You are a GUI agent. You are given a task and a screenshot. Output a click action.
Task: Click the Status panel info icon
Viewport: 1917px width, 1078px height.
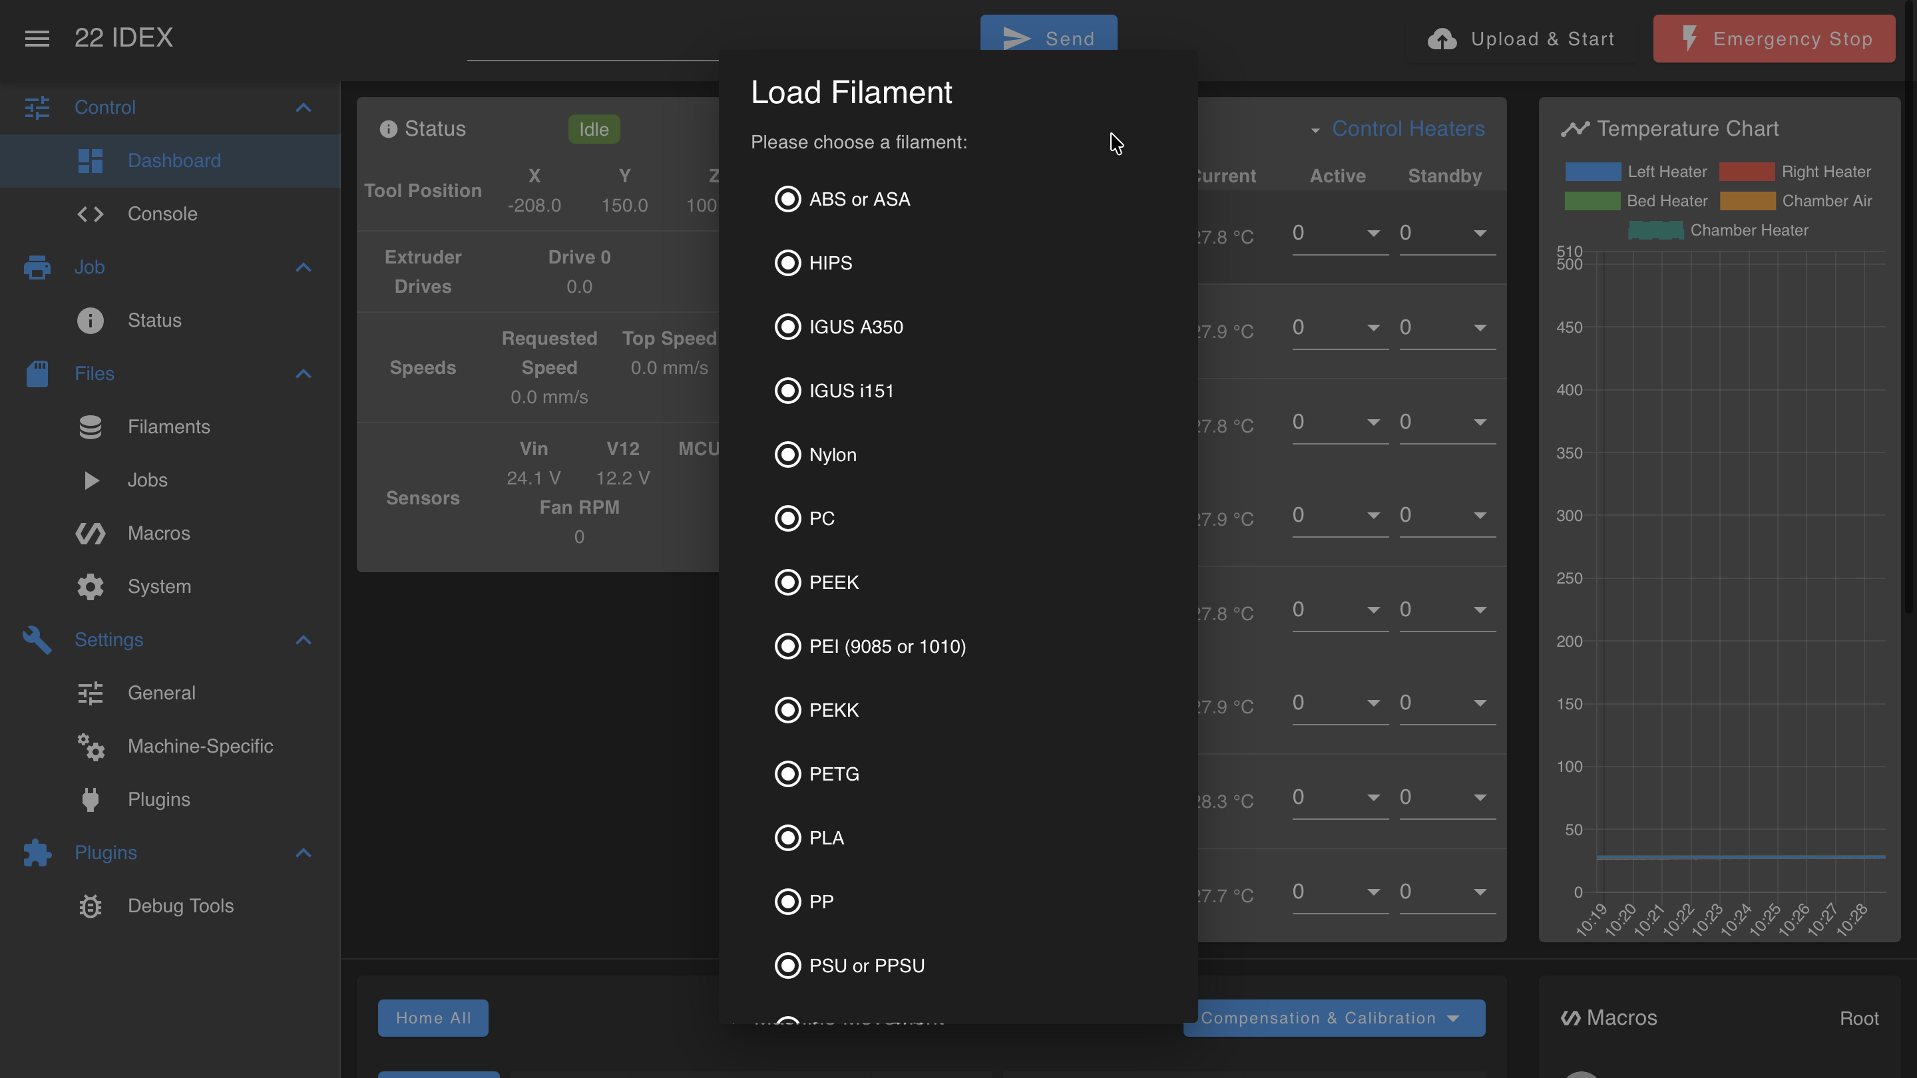coord(387,130)
